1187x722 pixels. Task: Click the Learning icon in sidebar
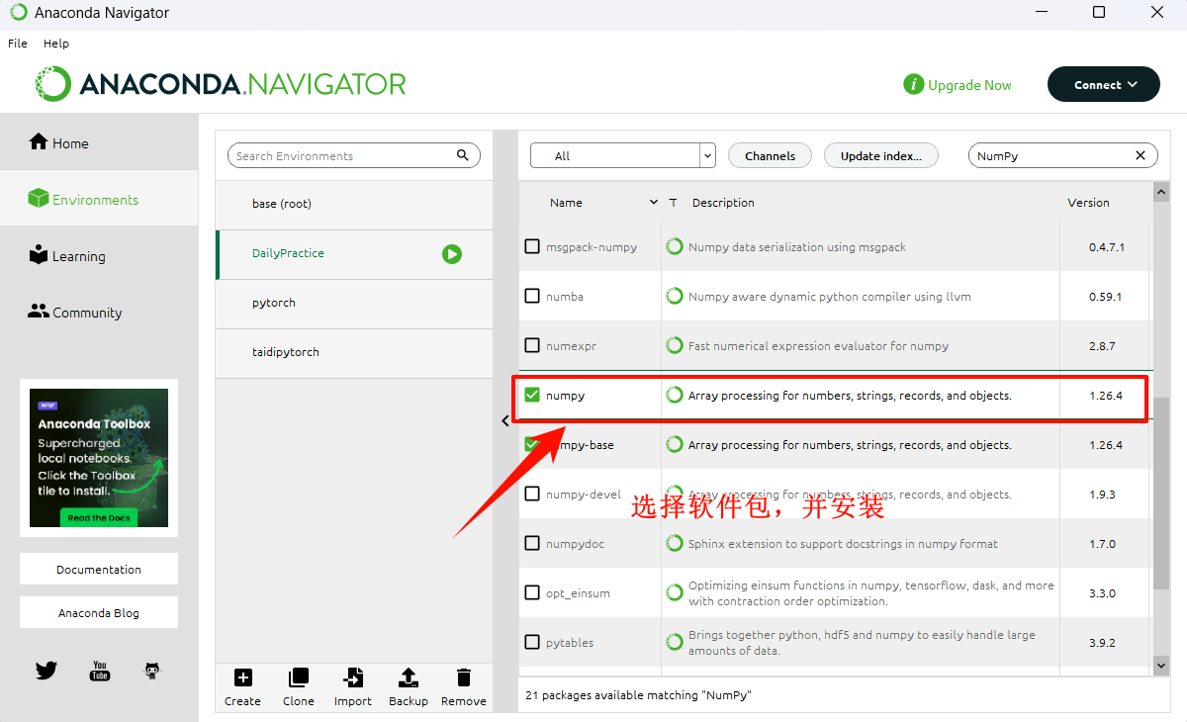(39, 255)
